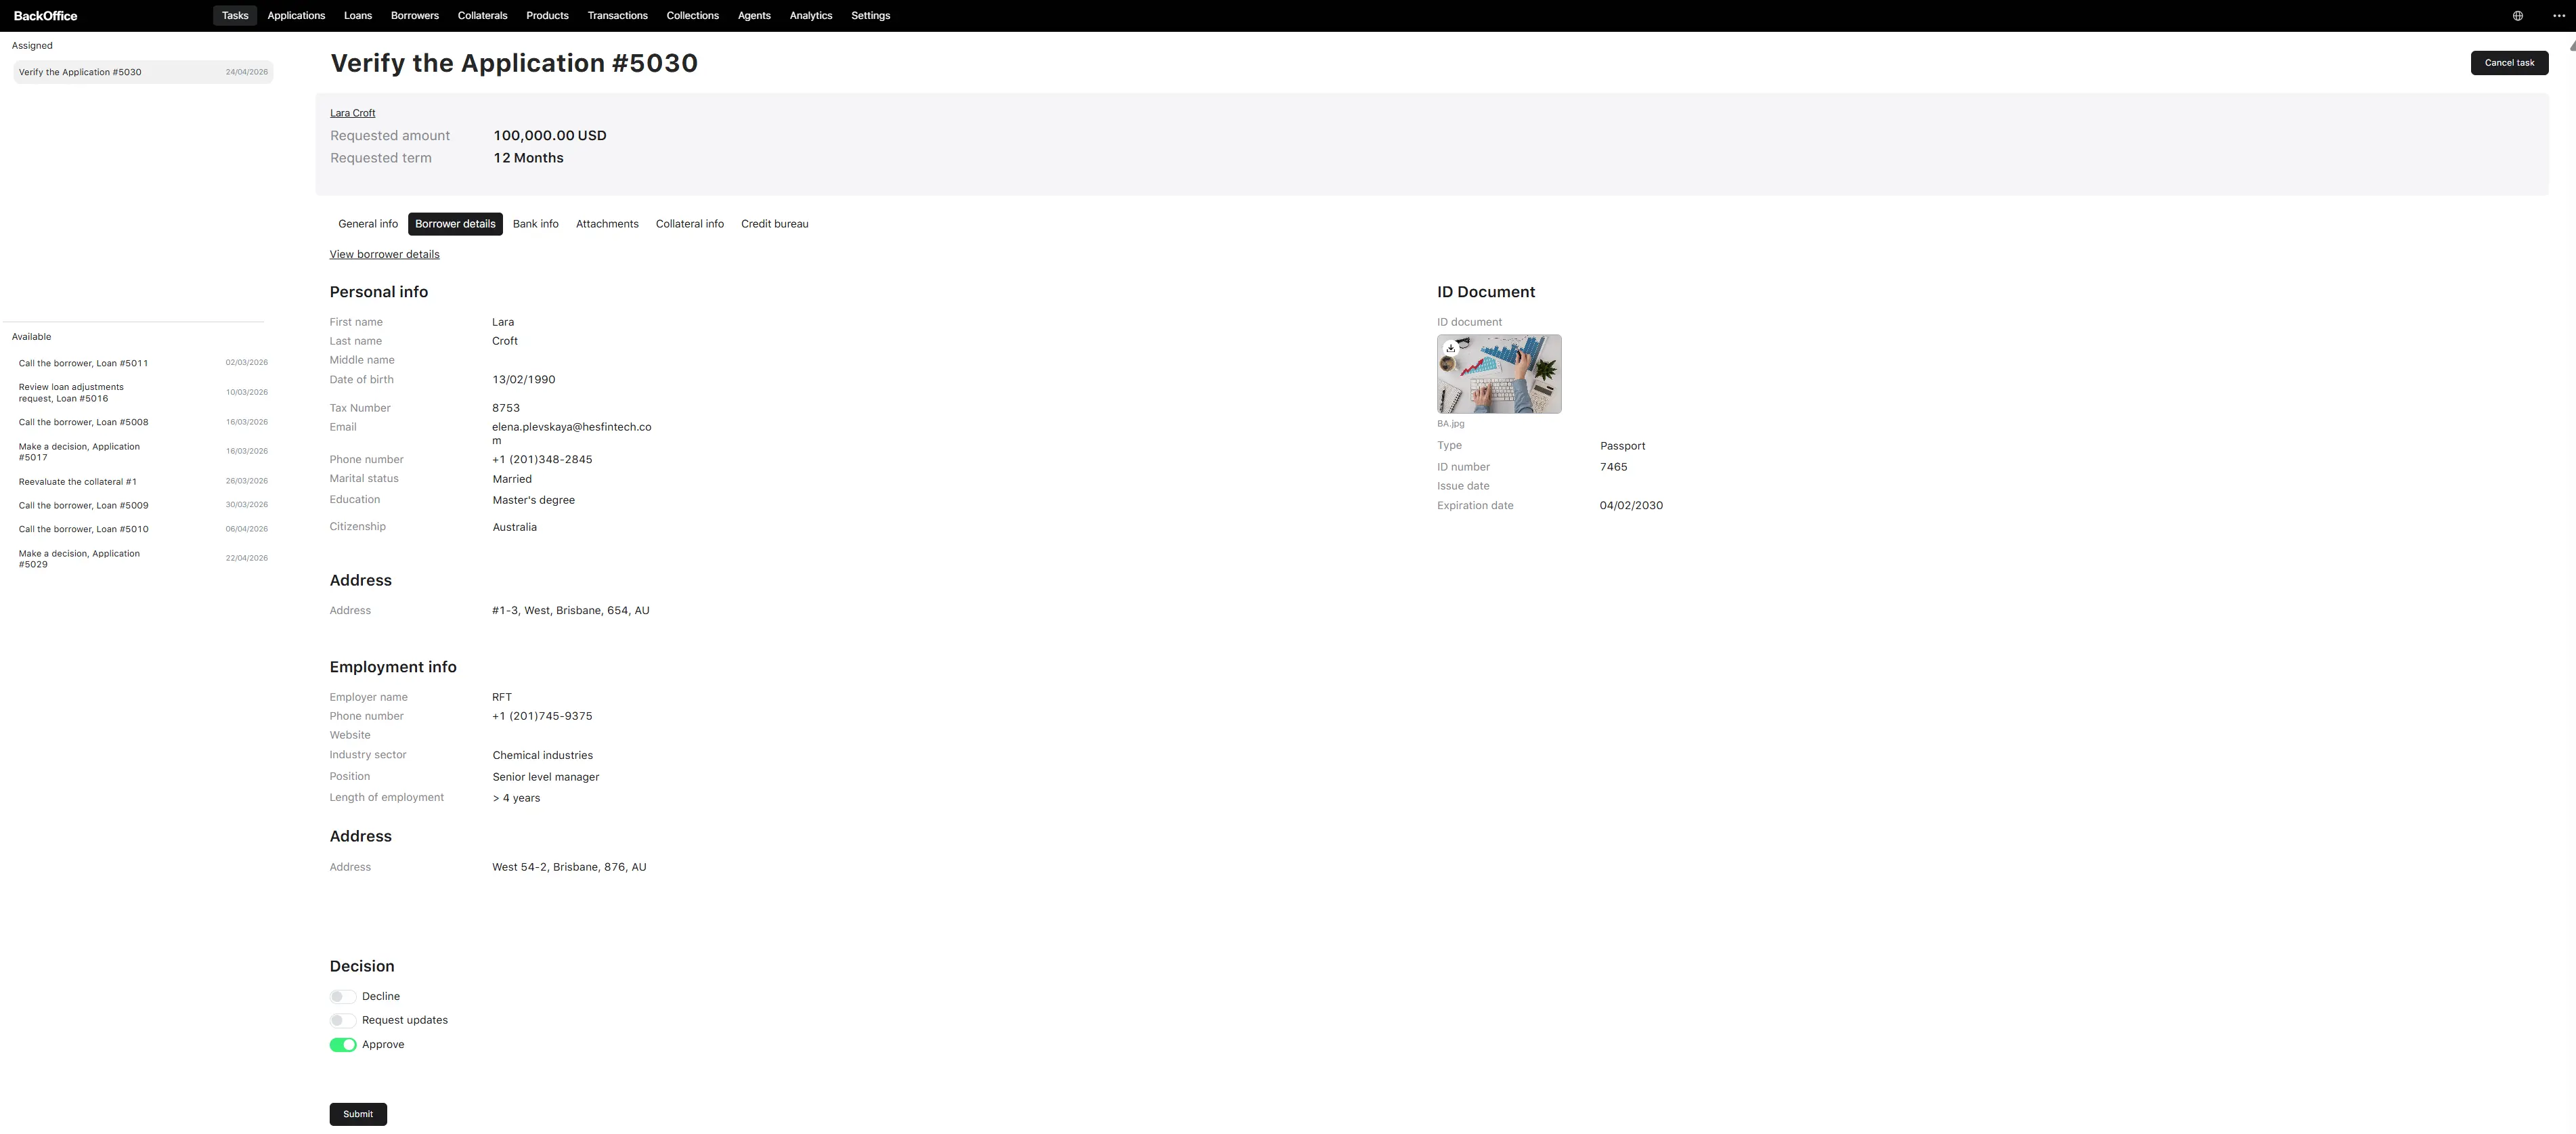Image resolution: width=2576 pixels, height=1134 pixels.
Task: Click the email elena.plevskaya@hesfintech.com
Action: tap(571, 434)
